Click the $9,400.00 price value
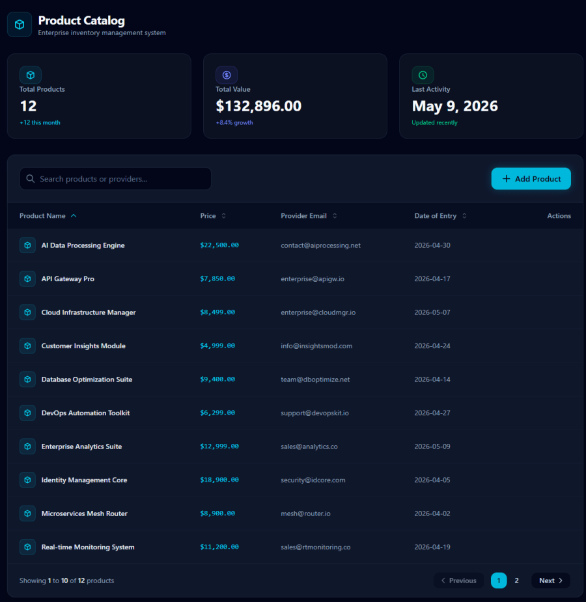This screenshot has width=586, height=602. pyautogui.click(x=217, y=379)
